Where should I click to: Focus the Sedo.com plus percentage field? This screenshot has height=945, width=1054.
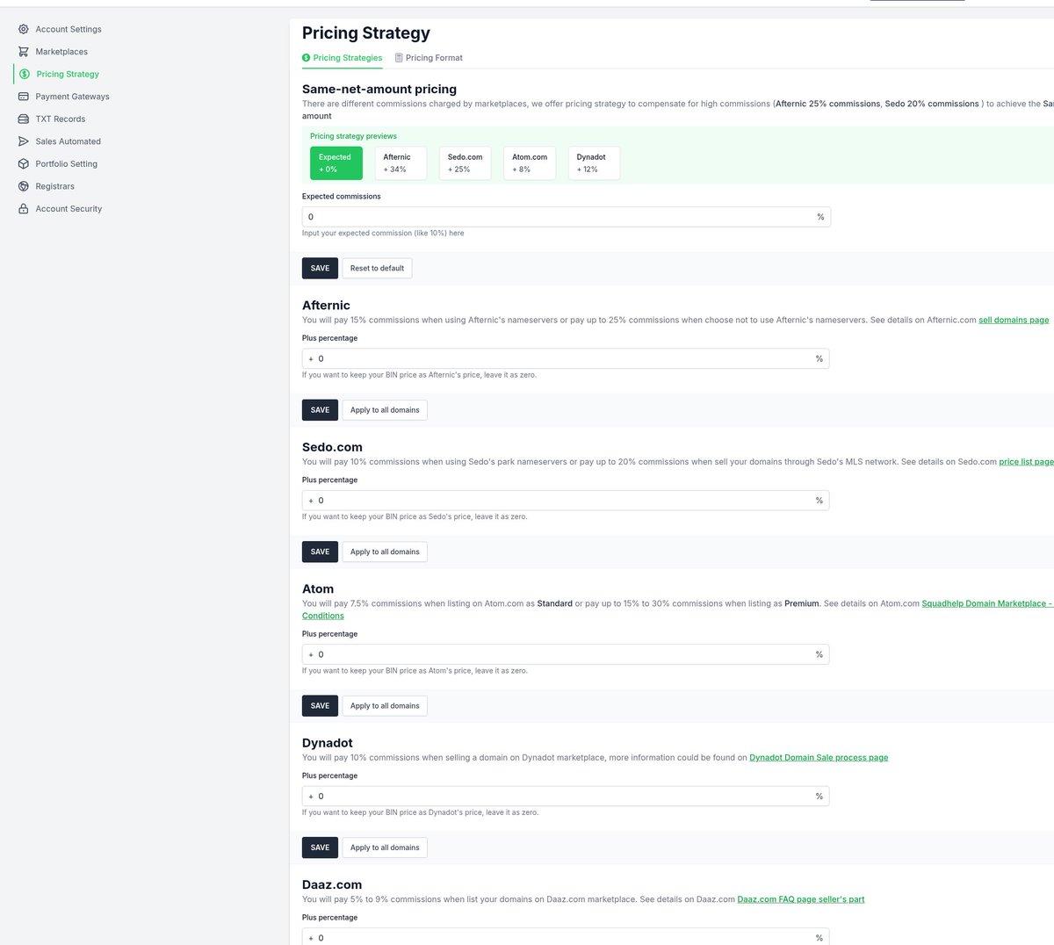(x=566, y=501)
